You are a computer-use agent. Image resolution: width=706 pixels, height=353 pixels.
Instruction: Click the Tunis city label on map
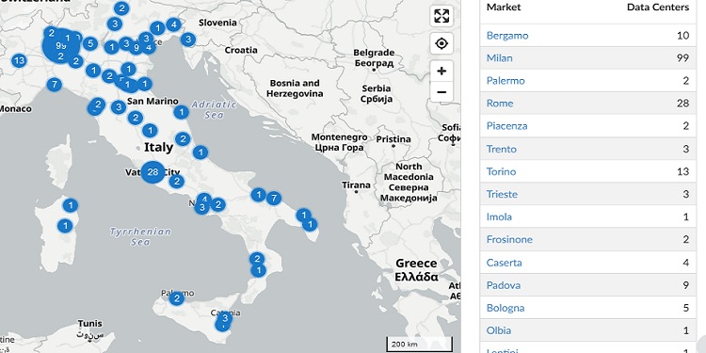click(89, 324)
